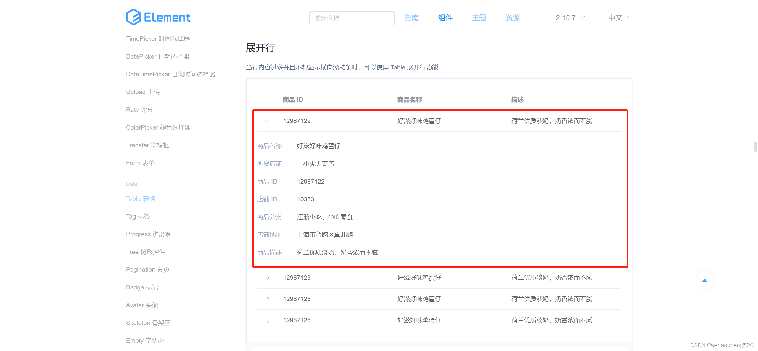Click the back-to-top arrow button
Viewport: 758px width, 351px height.
tap(704, 280)
